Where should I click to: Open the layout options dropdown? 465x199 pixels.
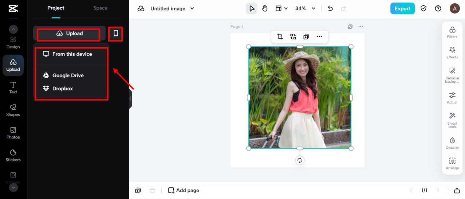281,8
